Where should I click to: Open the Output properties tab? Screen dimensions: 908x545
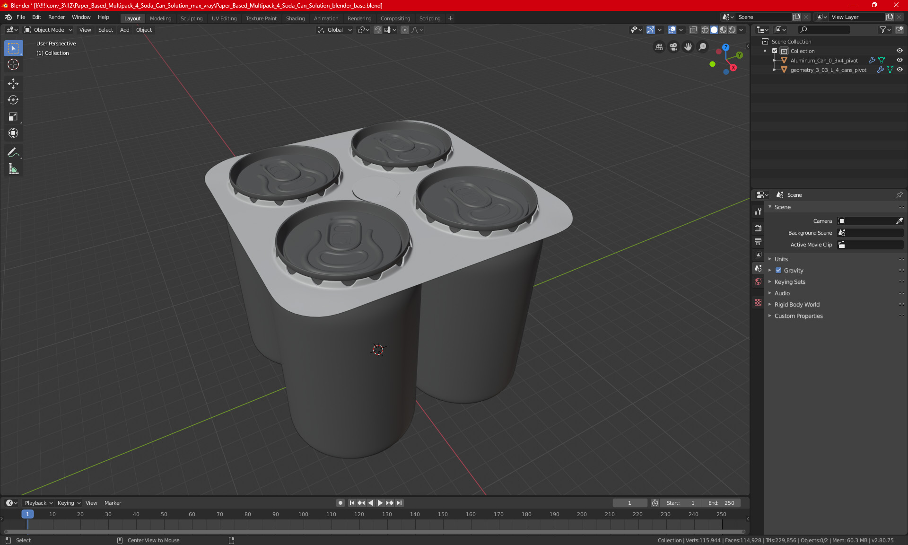tap(758, 241)
